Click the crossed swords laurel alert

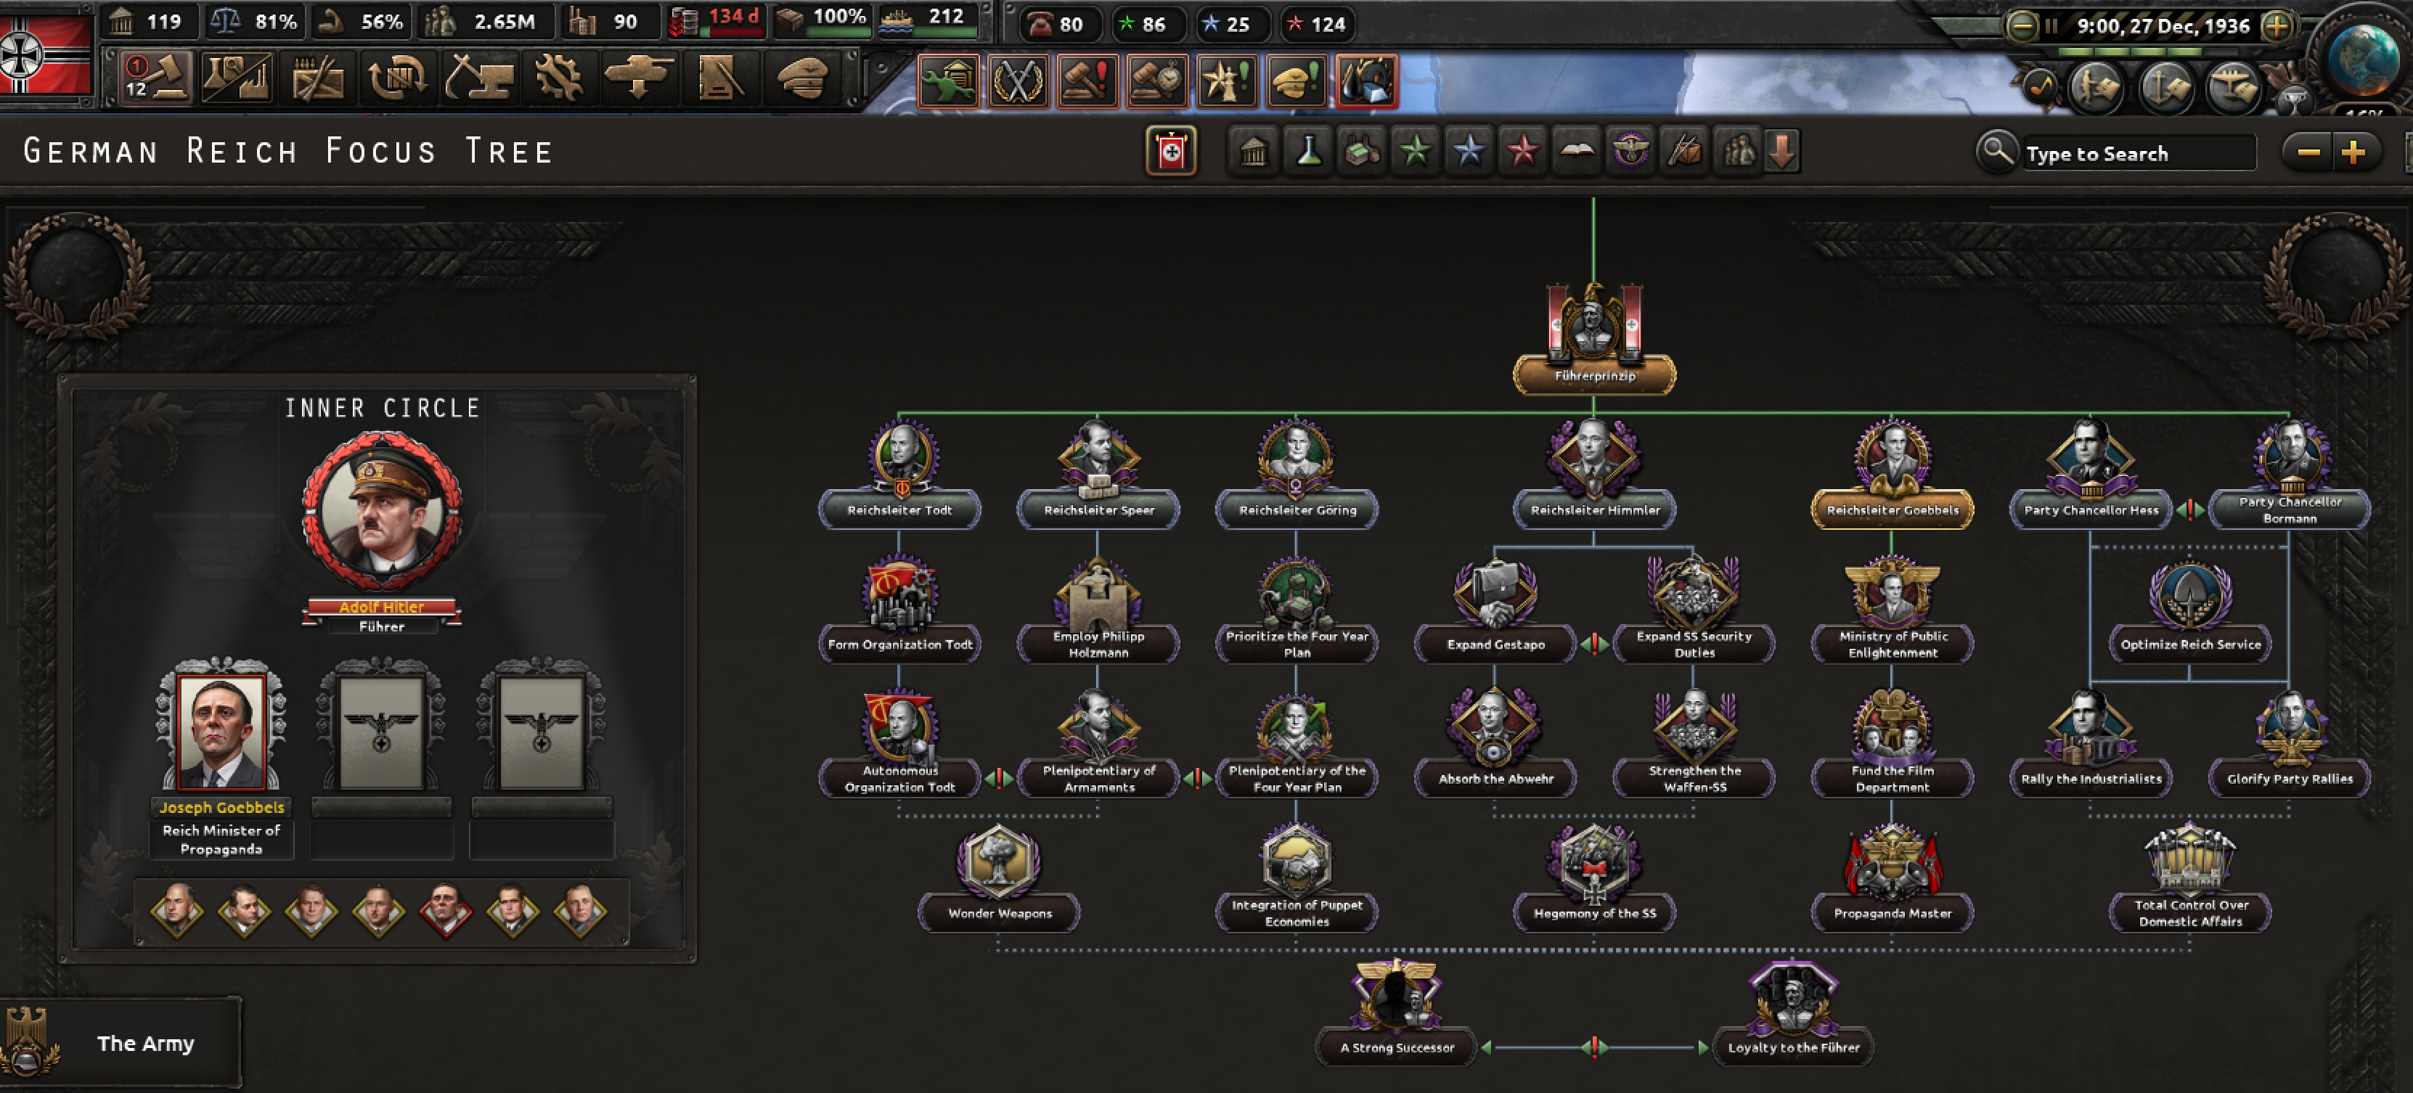tap(1017, 81)
